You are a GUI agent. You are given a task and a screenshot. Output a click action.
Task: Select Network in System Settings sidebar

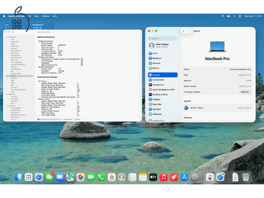point(163,63)
